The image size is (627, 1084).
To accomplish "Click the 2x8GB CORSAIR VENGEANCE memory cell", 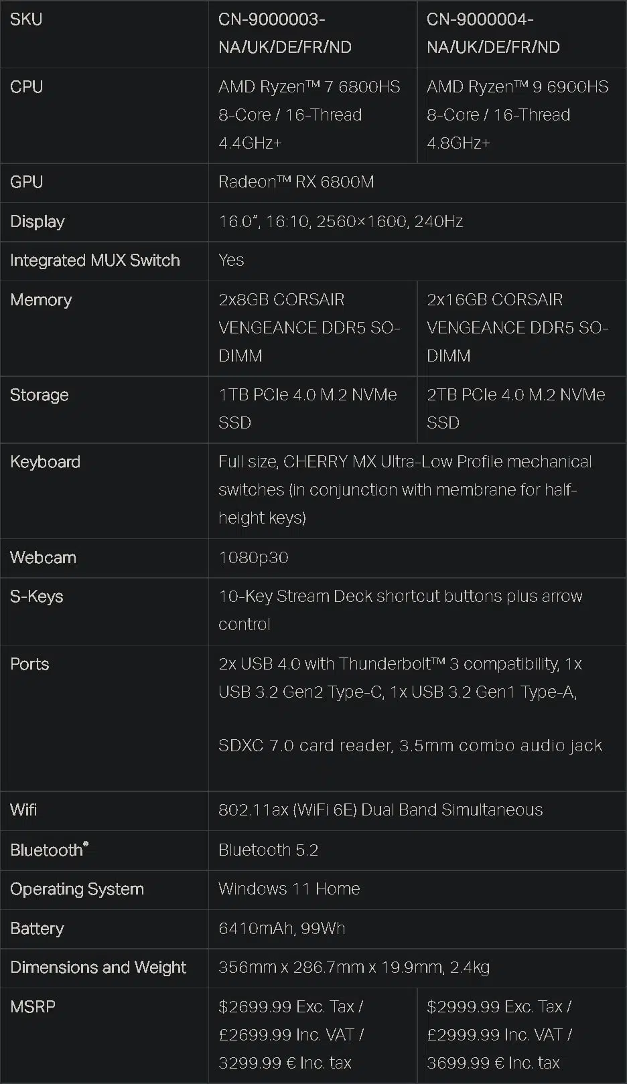I will tap(312, 328).
